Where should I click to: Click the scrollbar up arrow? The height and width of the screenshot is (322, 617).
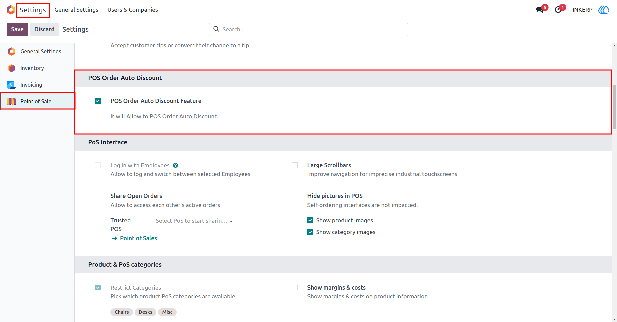[614, 46]
